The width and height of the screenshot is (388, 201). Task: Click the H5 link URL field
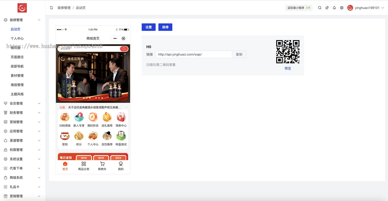click(194, 54)
